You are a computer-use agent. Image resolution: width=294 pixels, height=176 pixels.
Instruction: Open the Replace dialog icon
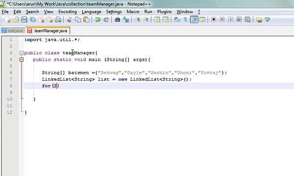click(x=126, y=20)
